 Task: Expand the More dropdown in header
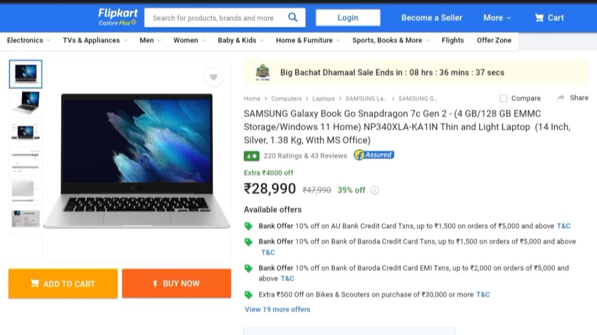[497, 17]
